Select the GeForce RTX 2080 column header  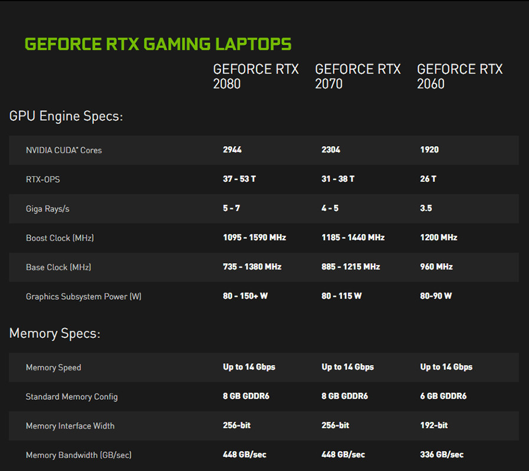[255, 77]
